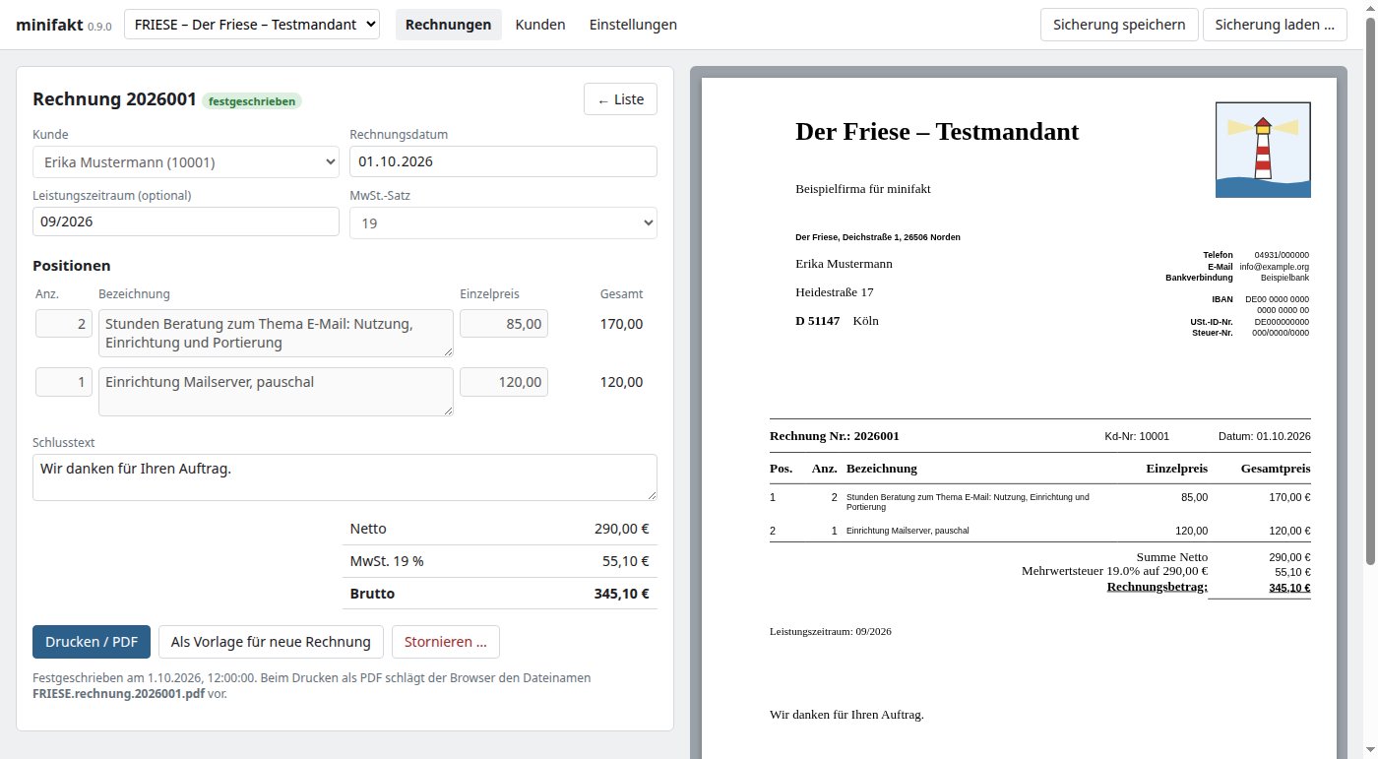Click the Einzelpreis field showing 85,00

504,324
